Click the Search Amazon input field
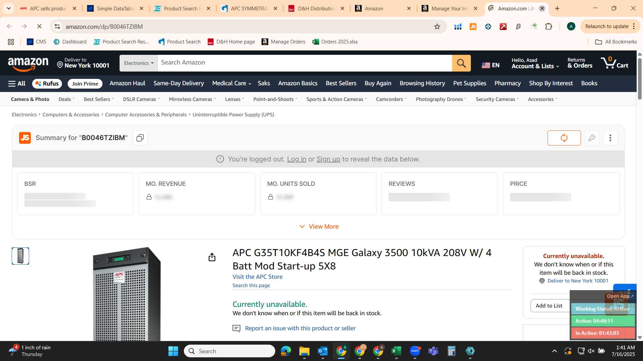Viewport: 643px width, 361px height. coord(304,63)
